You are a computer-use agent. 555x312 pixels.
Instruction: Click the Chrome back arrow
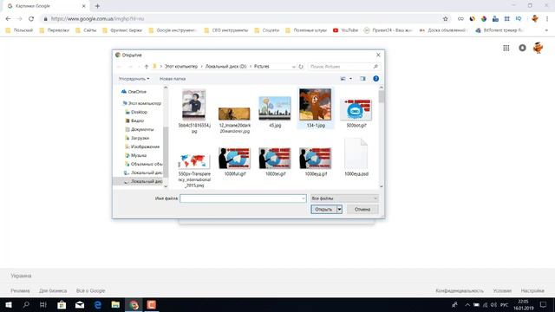pos(8,19)
